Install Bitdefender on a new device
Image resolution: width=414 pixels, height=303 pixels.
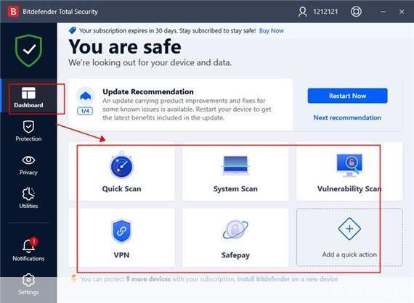pyautogui.click(x=288, y=279)
